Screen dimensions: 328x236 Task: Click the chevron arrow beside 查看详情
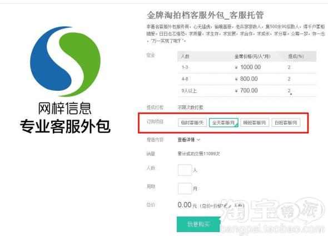point(198,140)
